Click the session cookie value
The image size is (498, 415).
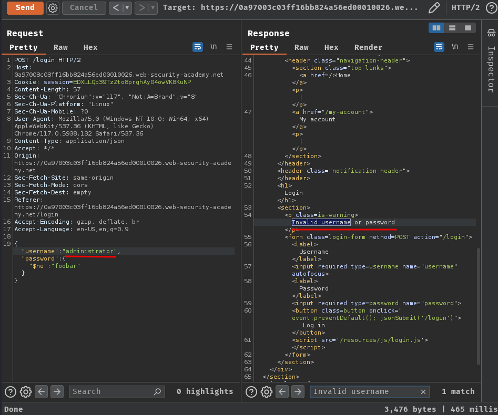(x=132, y=82)
